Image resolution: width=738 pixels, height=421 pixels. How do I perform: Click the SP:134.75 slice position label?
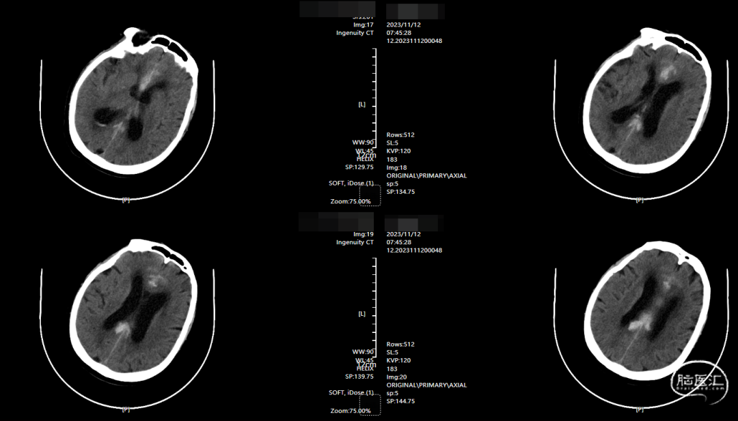click(x=400, y=192)
